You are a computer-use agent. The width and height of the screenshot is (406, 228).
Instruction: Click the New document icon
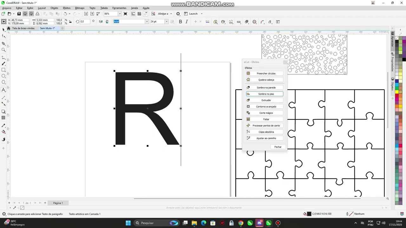(3, 14)
